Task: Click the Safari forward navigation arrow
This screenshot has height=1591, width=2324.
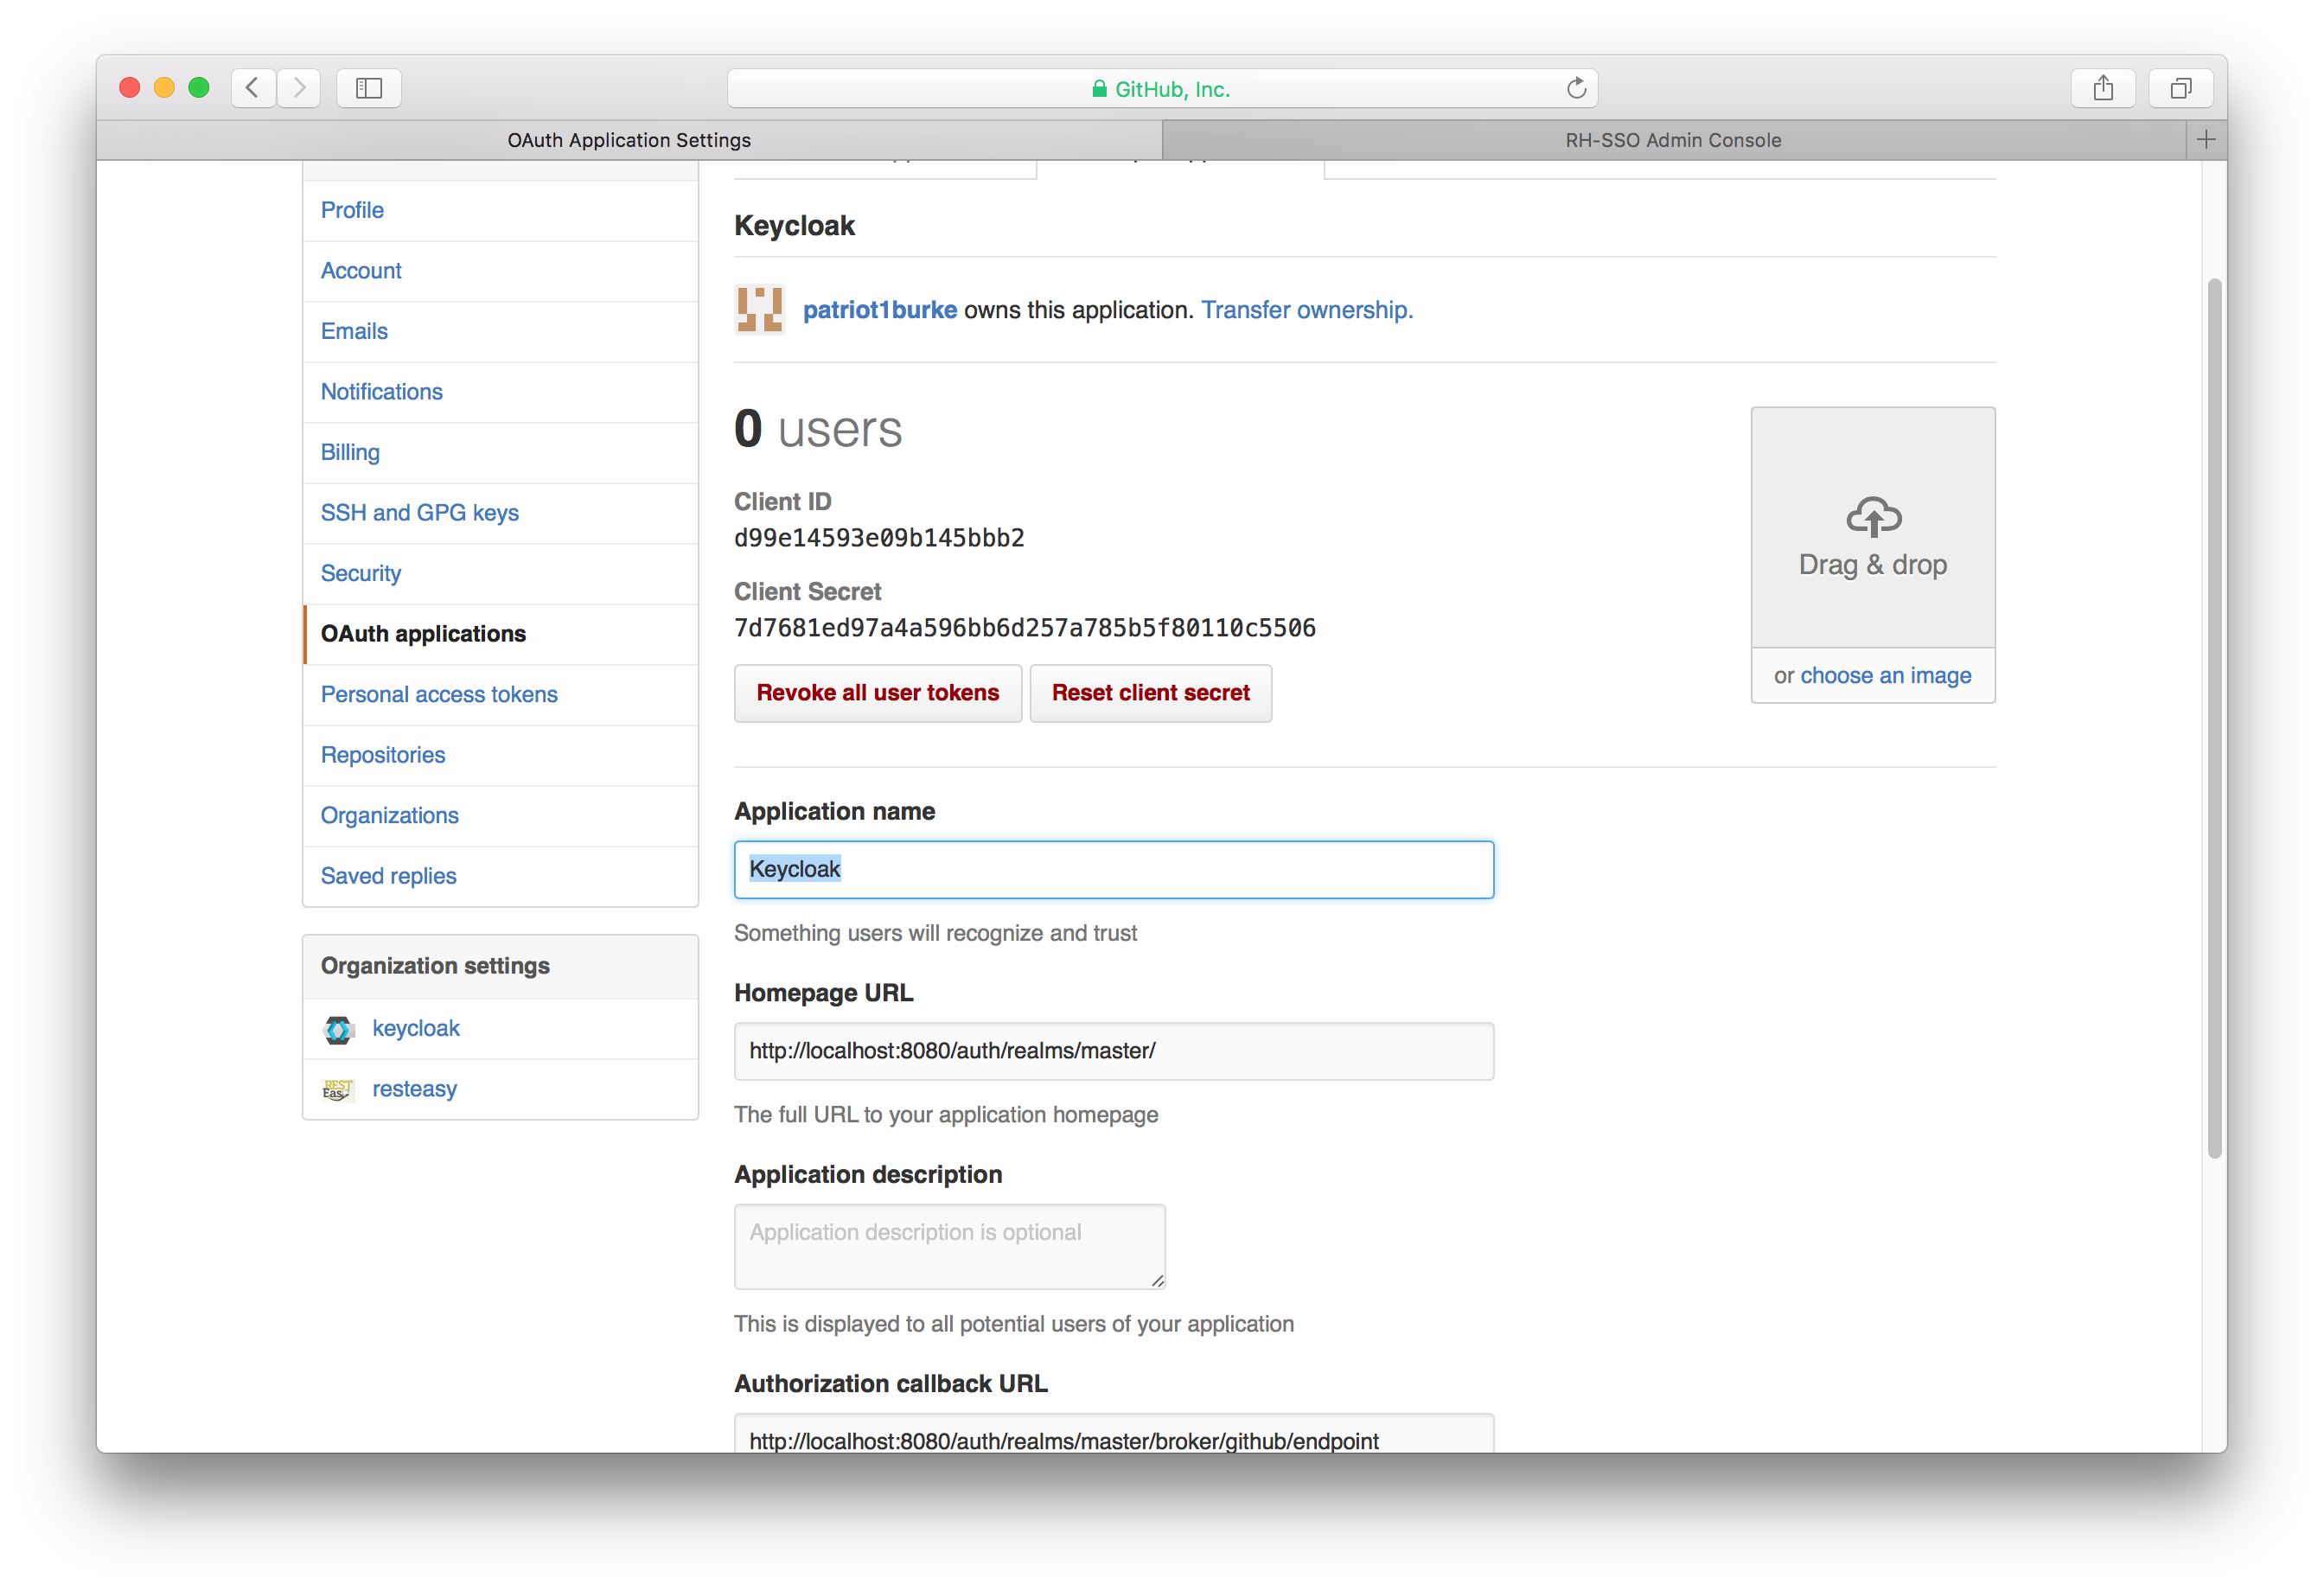Action: point(299,88)
